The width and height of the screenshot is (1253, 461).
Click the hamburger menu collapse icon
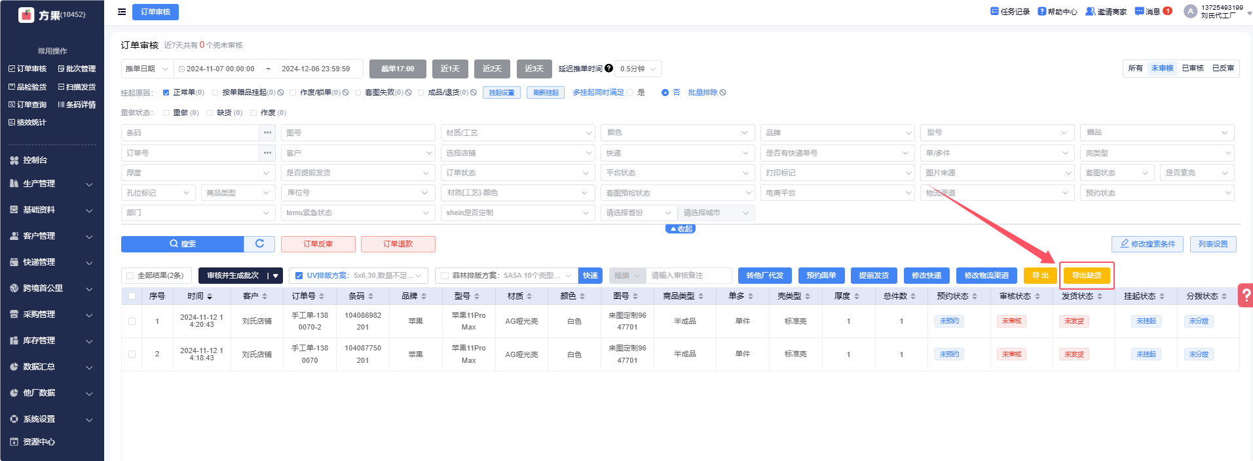122,12
